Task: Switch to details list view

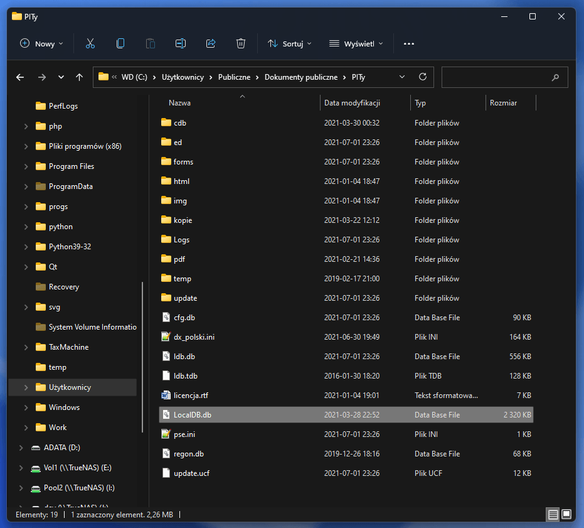Action: click(x=553, y=514)
